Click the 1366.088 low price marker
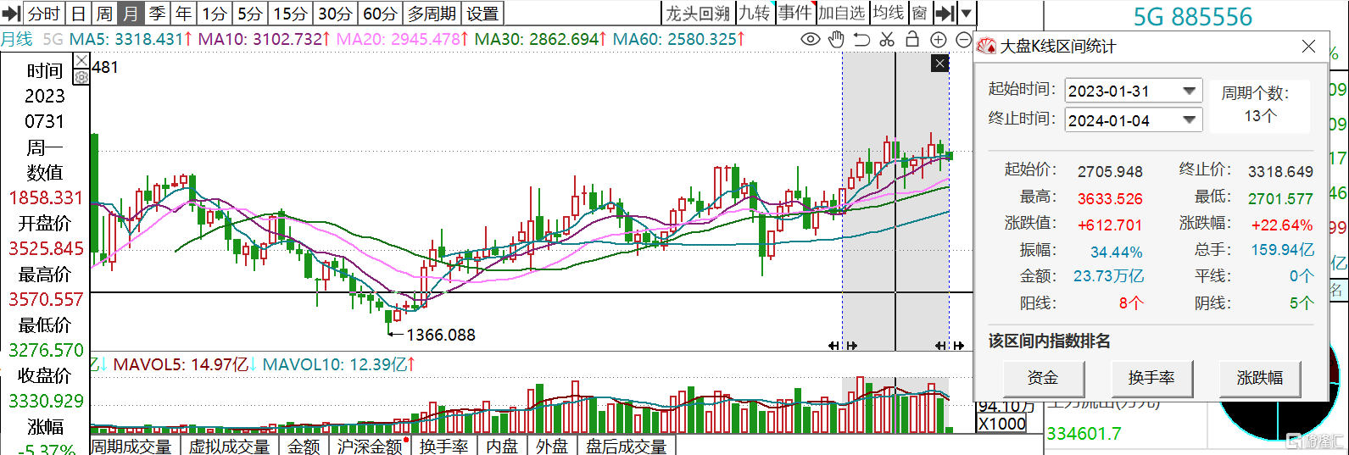Image resolution: width=1349 pixels, height=455 pixels. coord(441,335)
